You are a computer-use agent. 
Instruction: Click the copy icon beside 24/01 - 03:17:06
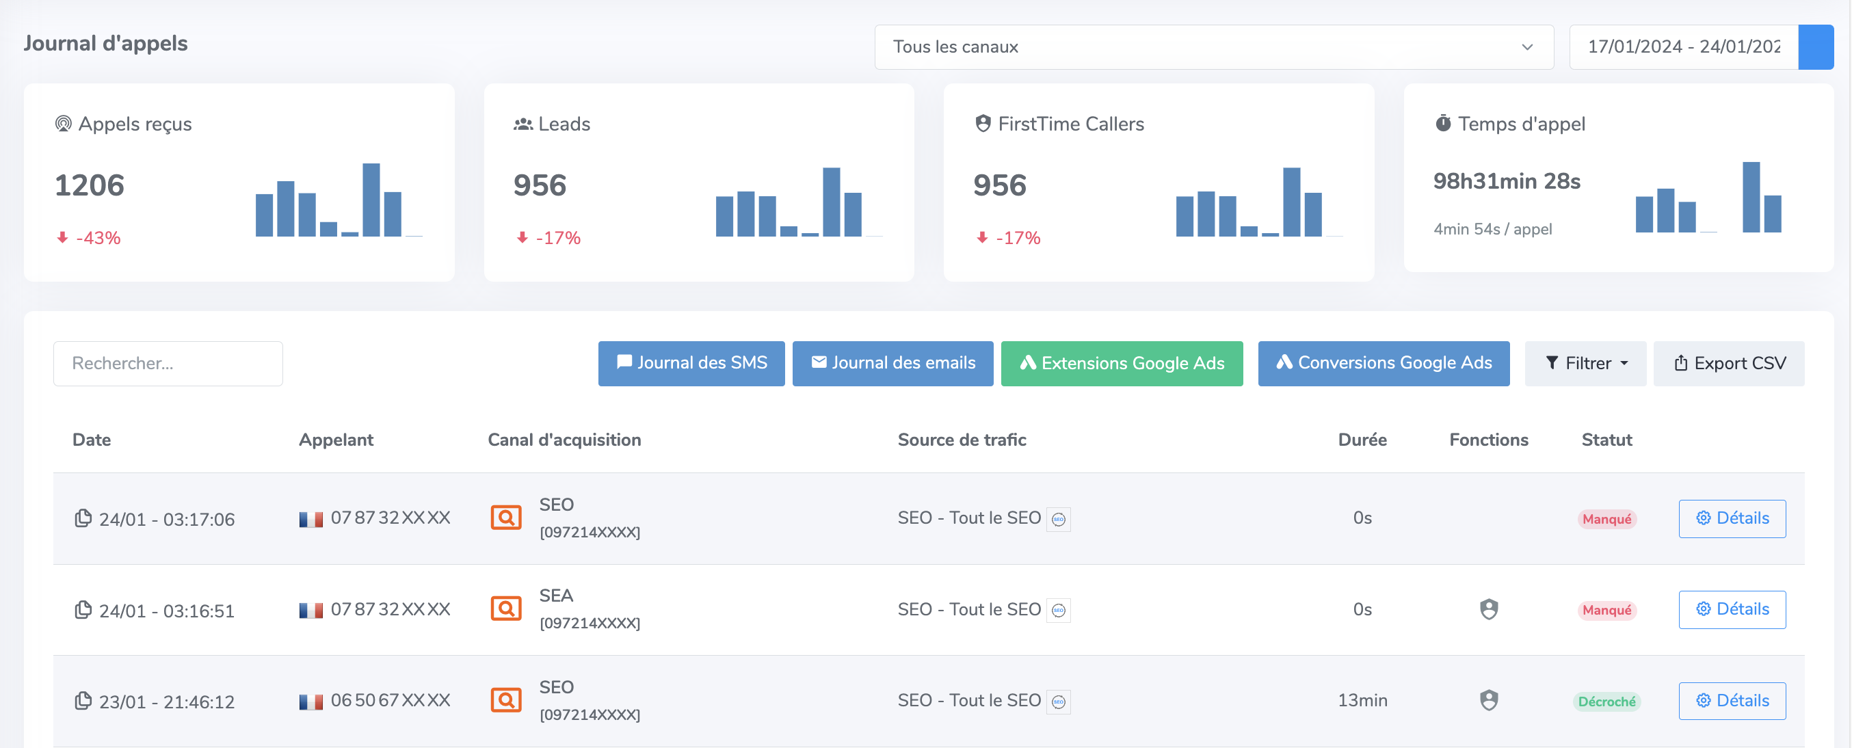(x=83, y=518)
